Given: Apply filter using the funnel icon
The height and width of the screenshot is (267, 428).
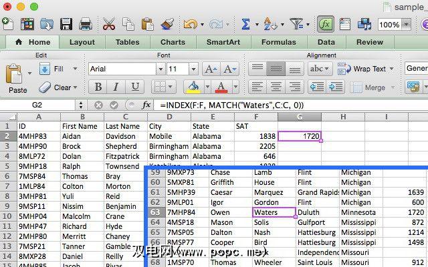Looking at the screenshot, I should point(296,24).
